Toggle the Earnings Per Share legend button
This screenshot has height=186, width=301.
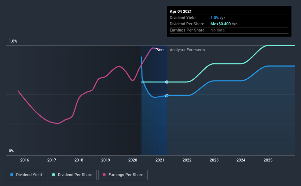point(123,175)
